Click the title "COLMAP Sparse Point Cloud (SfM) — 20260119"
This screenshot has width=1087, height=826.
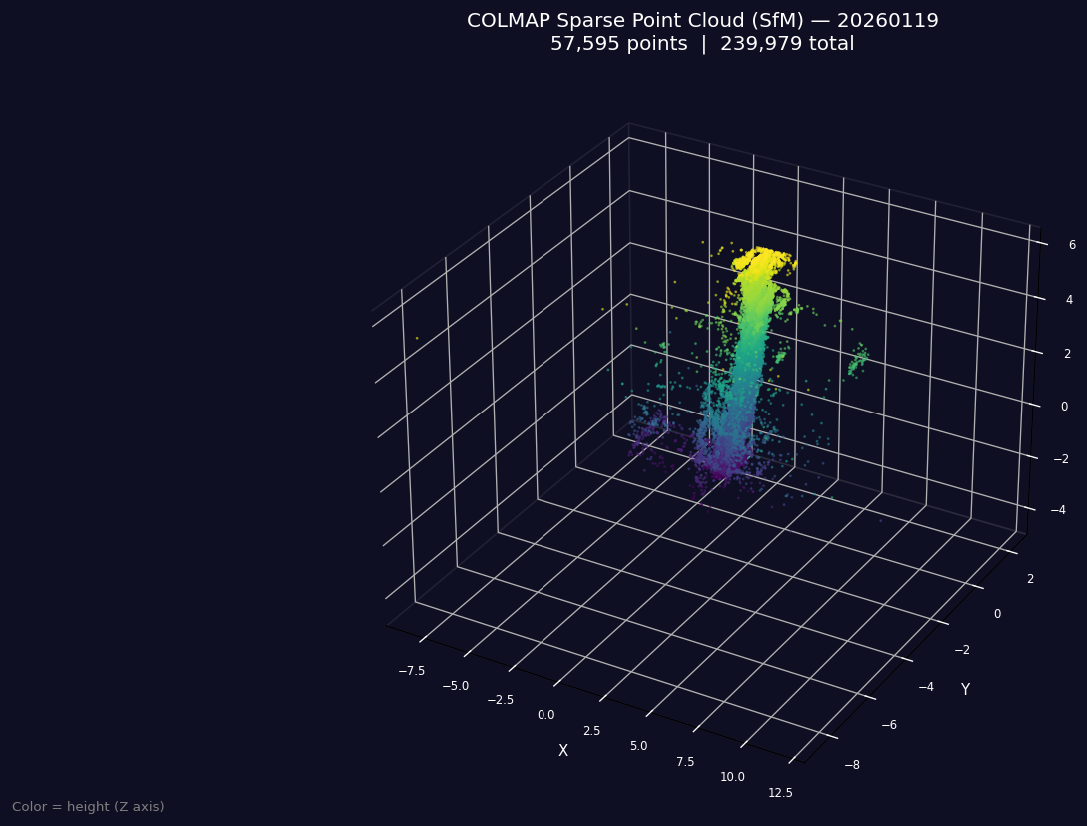coord(702,21)
